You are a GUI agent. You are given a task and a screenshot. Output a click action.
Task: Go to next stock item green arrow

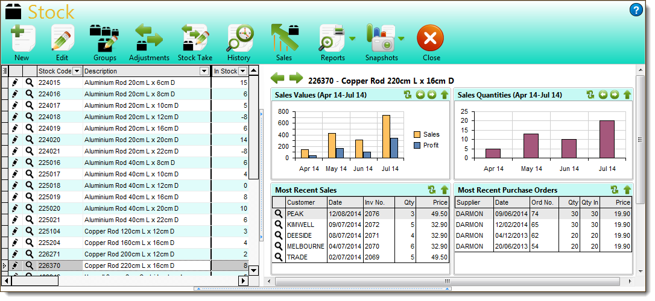click(296, 78)
